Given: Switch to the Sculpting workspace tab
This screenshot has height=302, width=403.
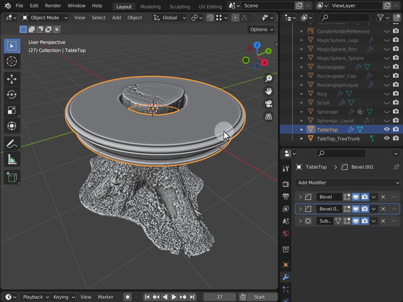Looking at the screenshot, I should point(179,6).
